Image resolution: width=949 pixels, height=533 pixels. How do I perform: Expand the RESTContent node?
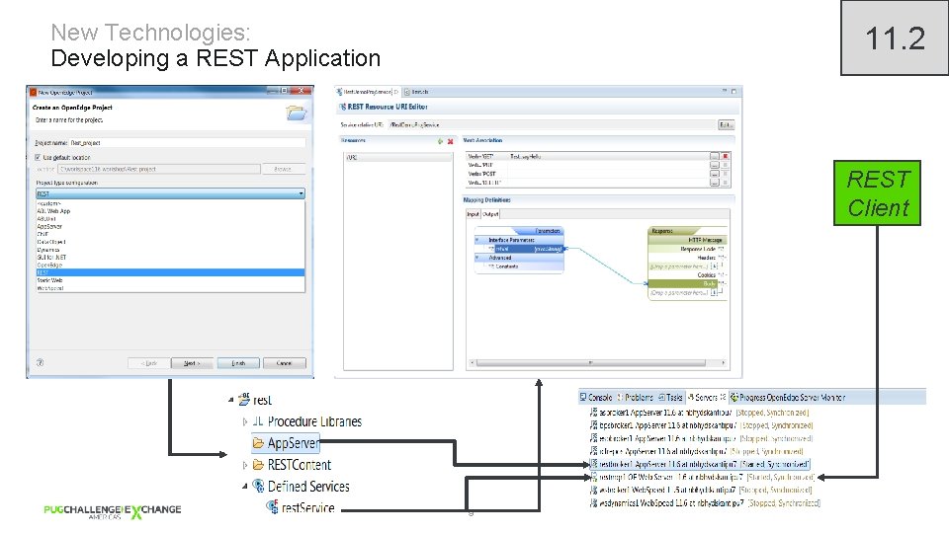[x=244, y=465]
